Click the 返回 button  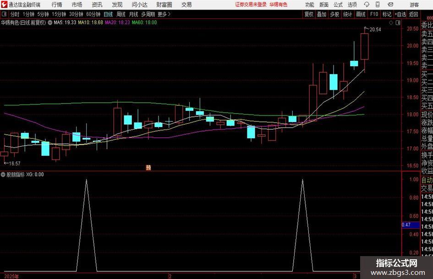(413, 14)
